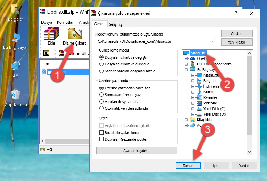The height and width of the screenshot is (181, 267).
Task: Switch to the Genel tab
Action: point(99,24)
